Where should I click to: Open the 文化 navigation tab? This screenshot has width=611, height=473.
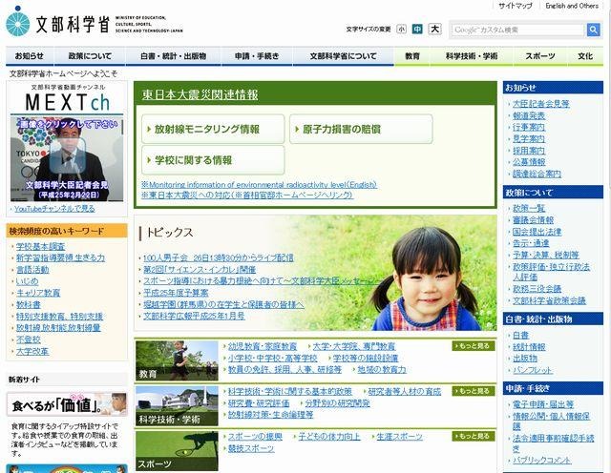point(585,56)
